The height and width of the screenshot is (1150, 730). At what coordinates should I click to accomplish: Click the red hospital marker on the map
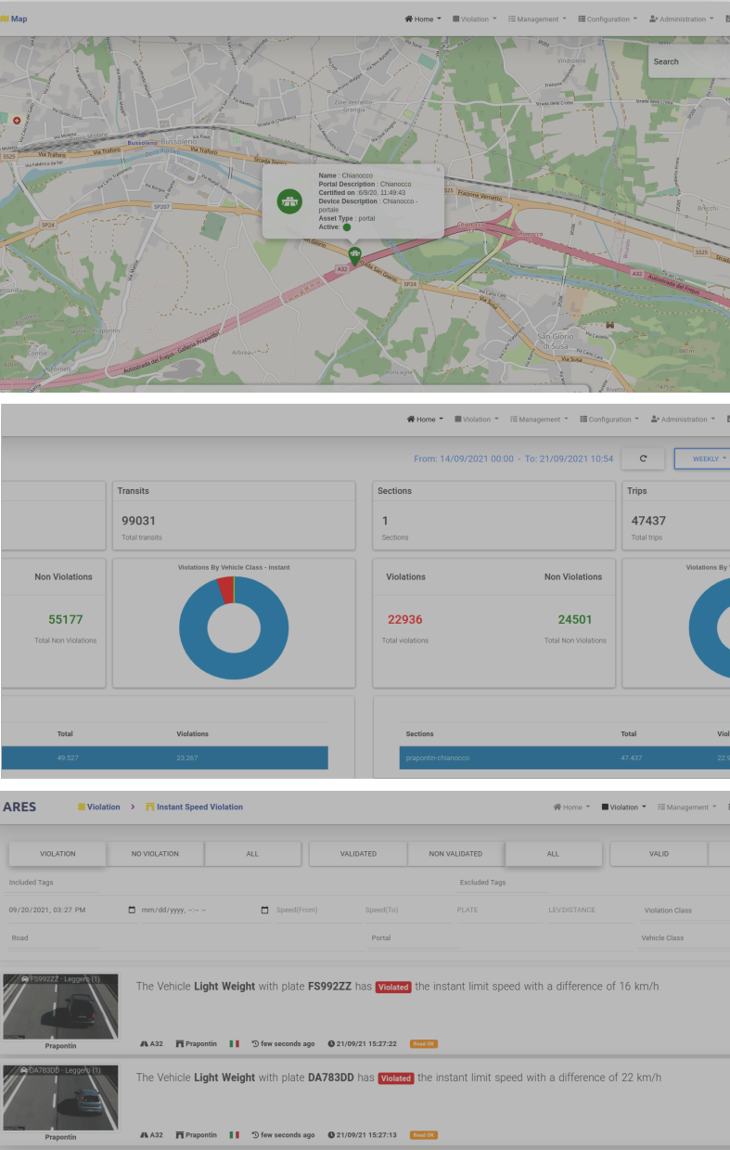click(16, 120)
